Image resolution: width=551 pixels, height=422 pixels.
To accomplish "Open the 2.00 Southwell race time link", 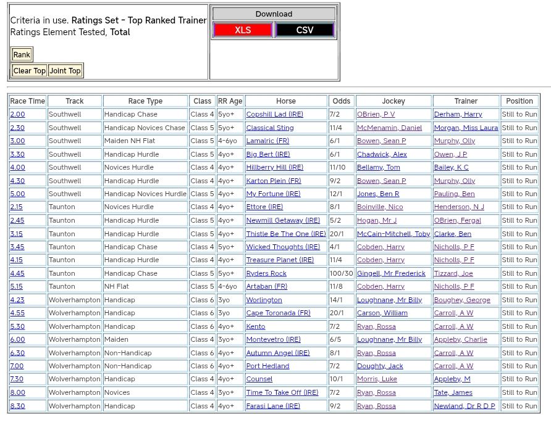I will (x=17, y=114).
